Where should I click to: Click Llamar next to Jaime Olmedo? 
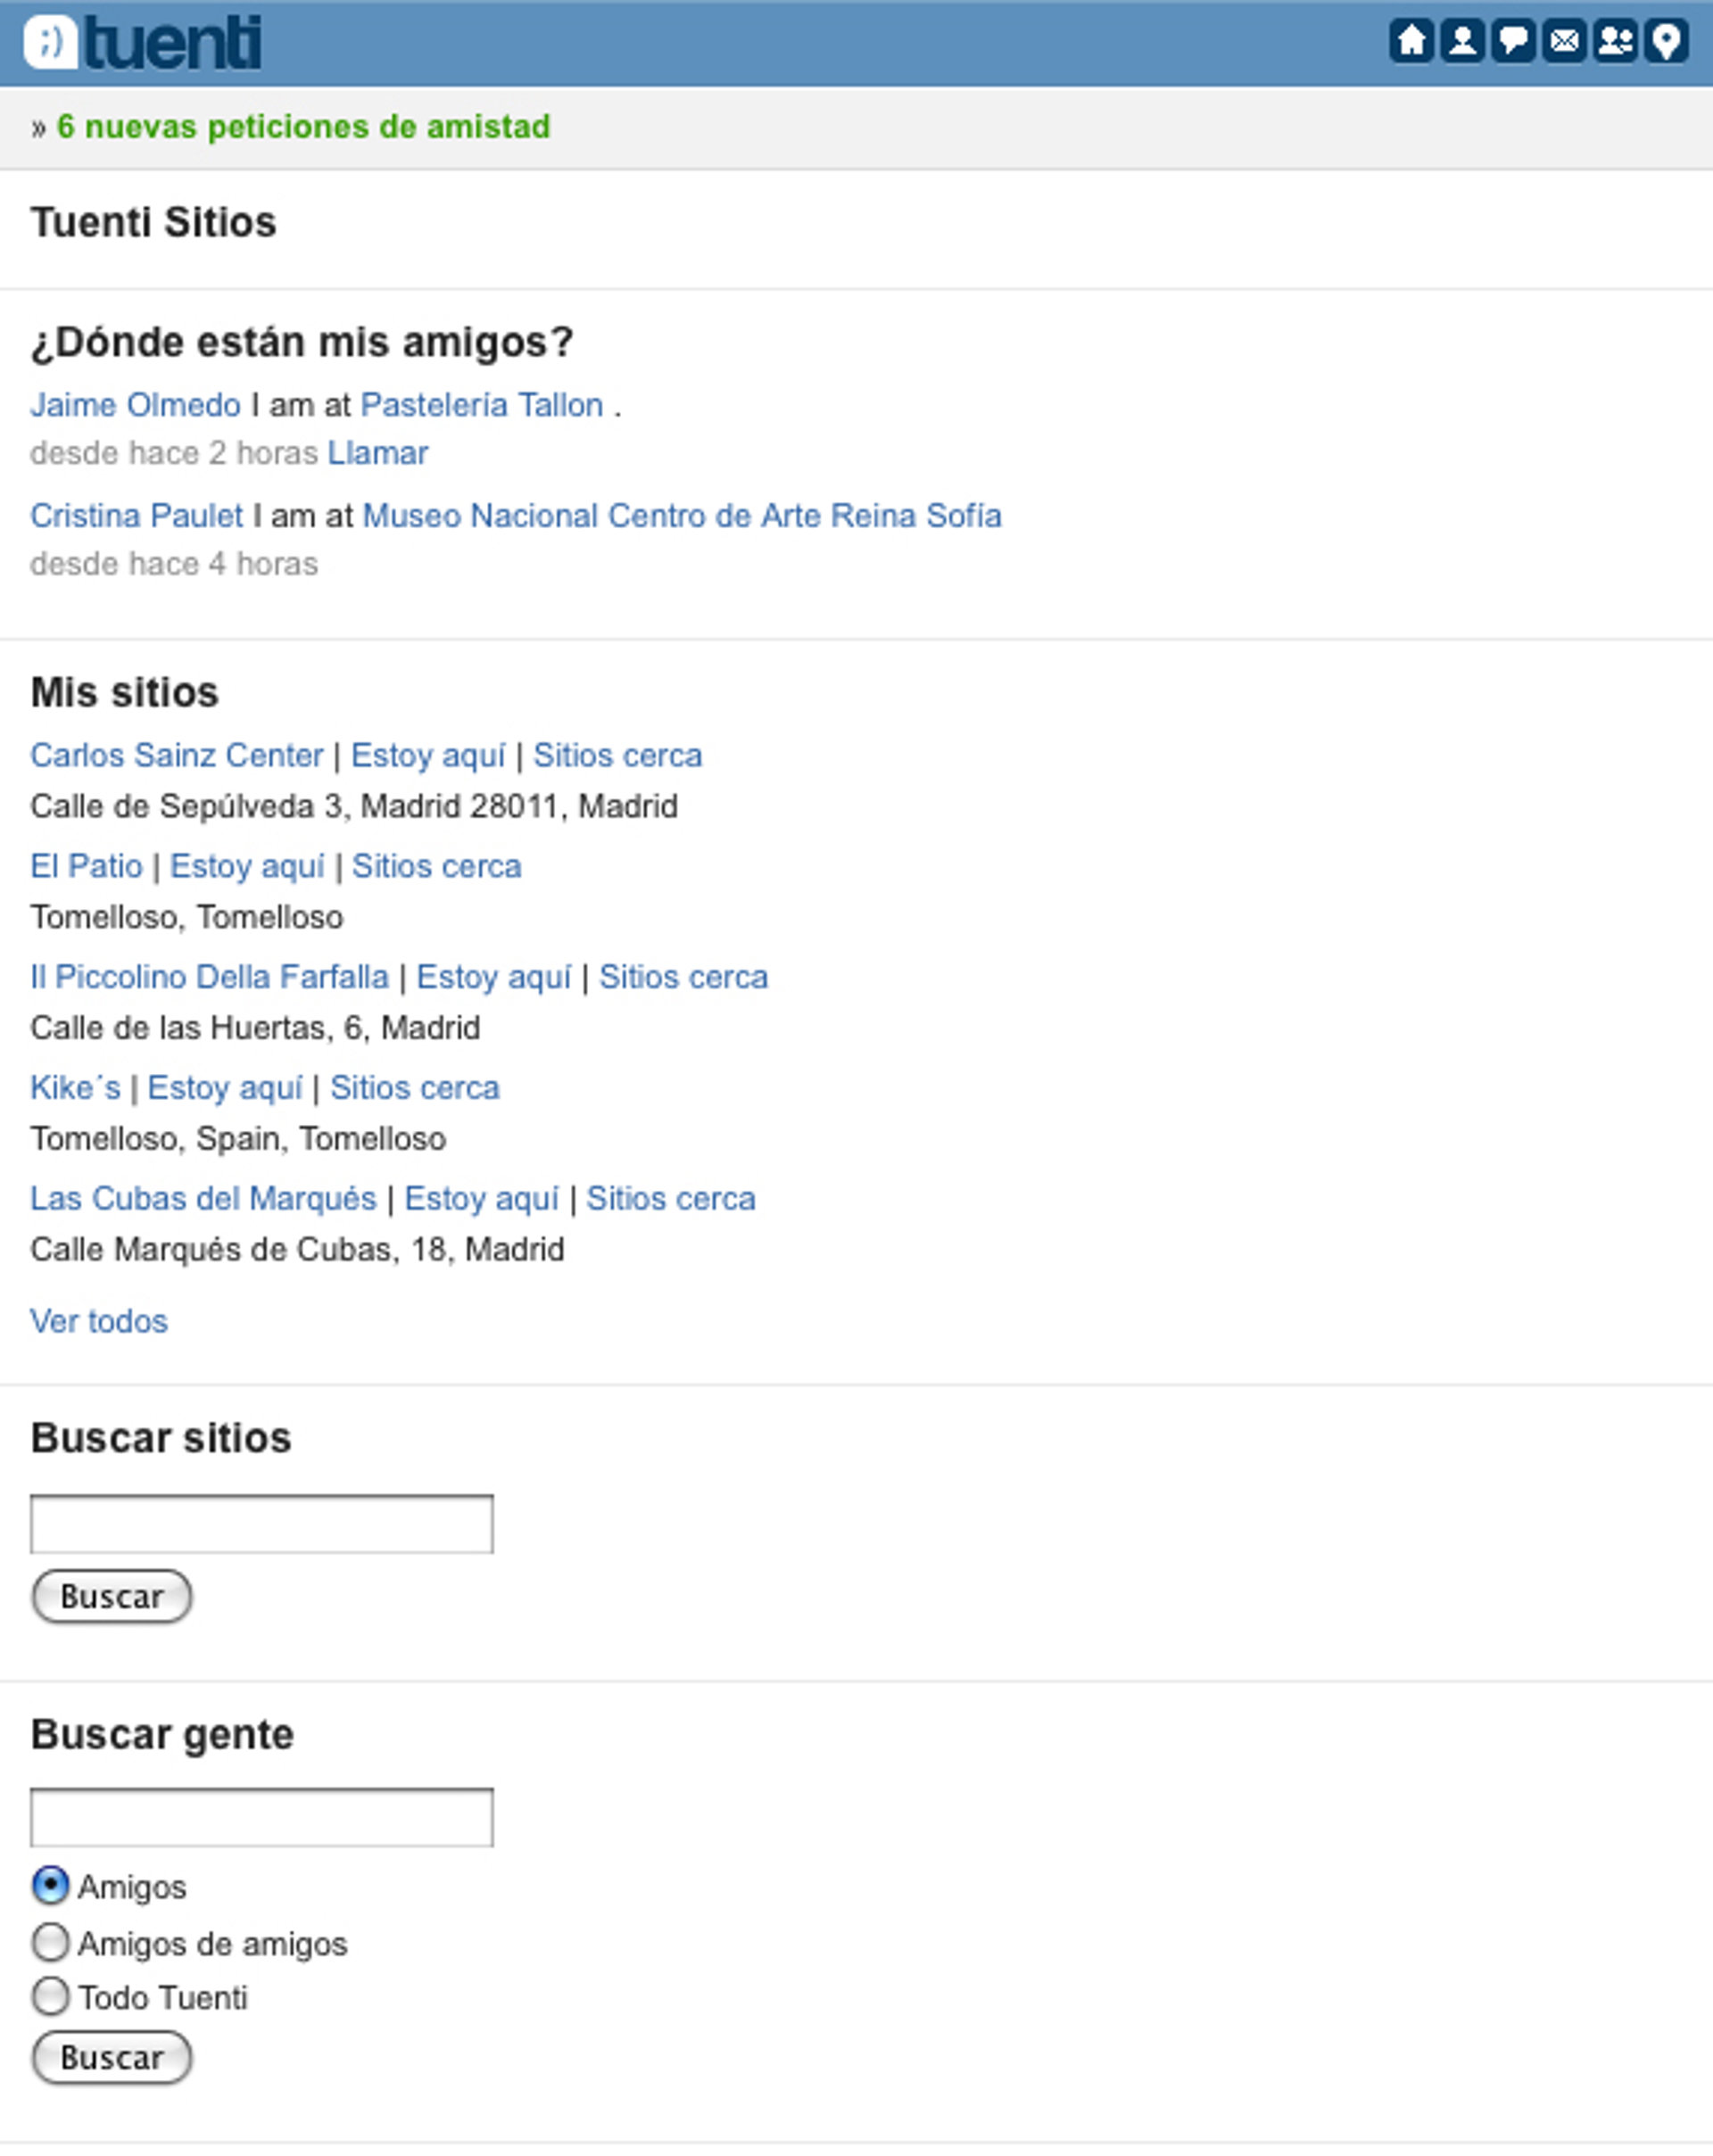(377, 453)
